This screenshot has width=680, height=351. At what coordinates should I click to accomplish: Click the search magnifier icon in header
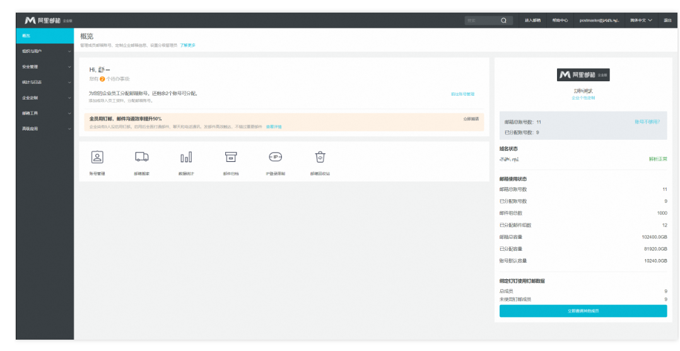click(503, 20)
